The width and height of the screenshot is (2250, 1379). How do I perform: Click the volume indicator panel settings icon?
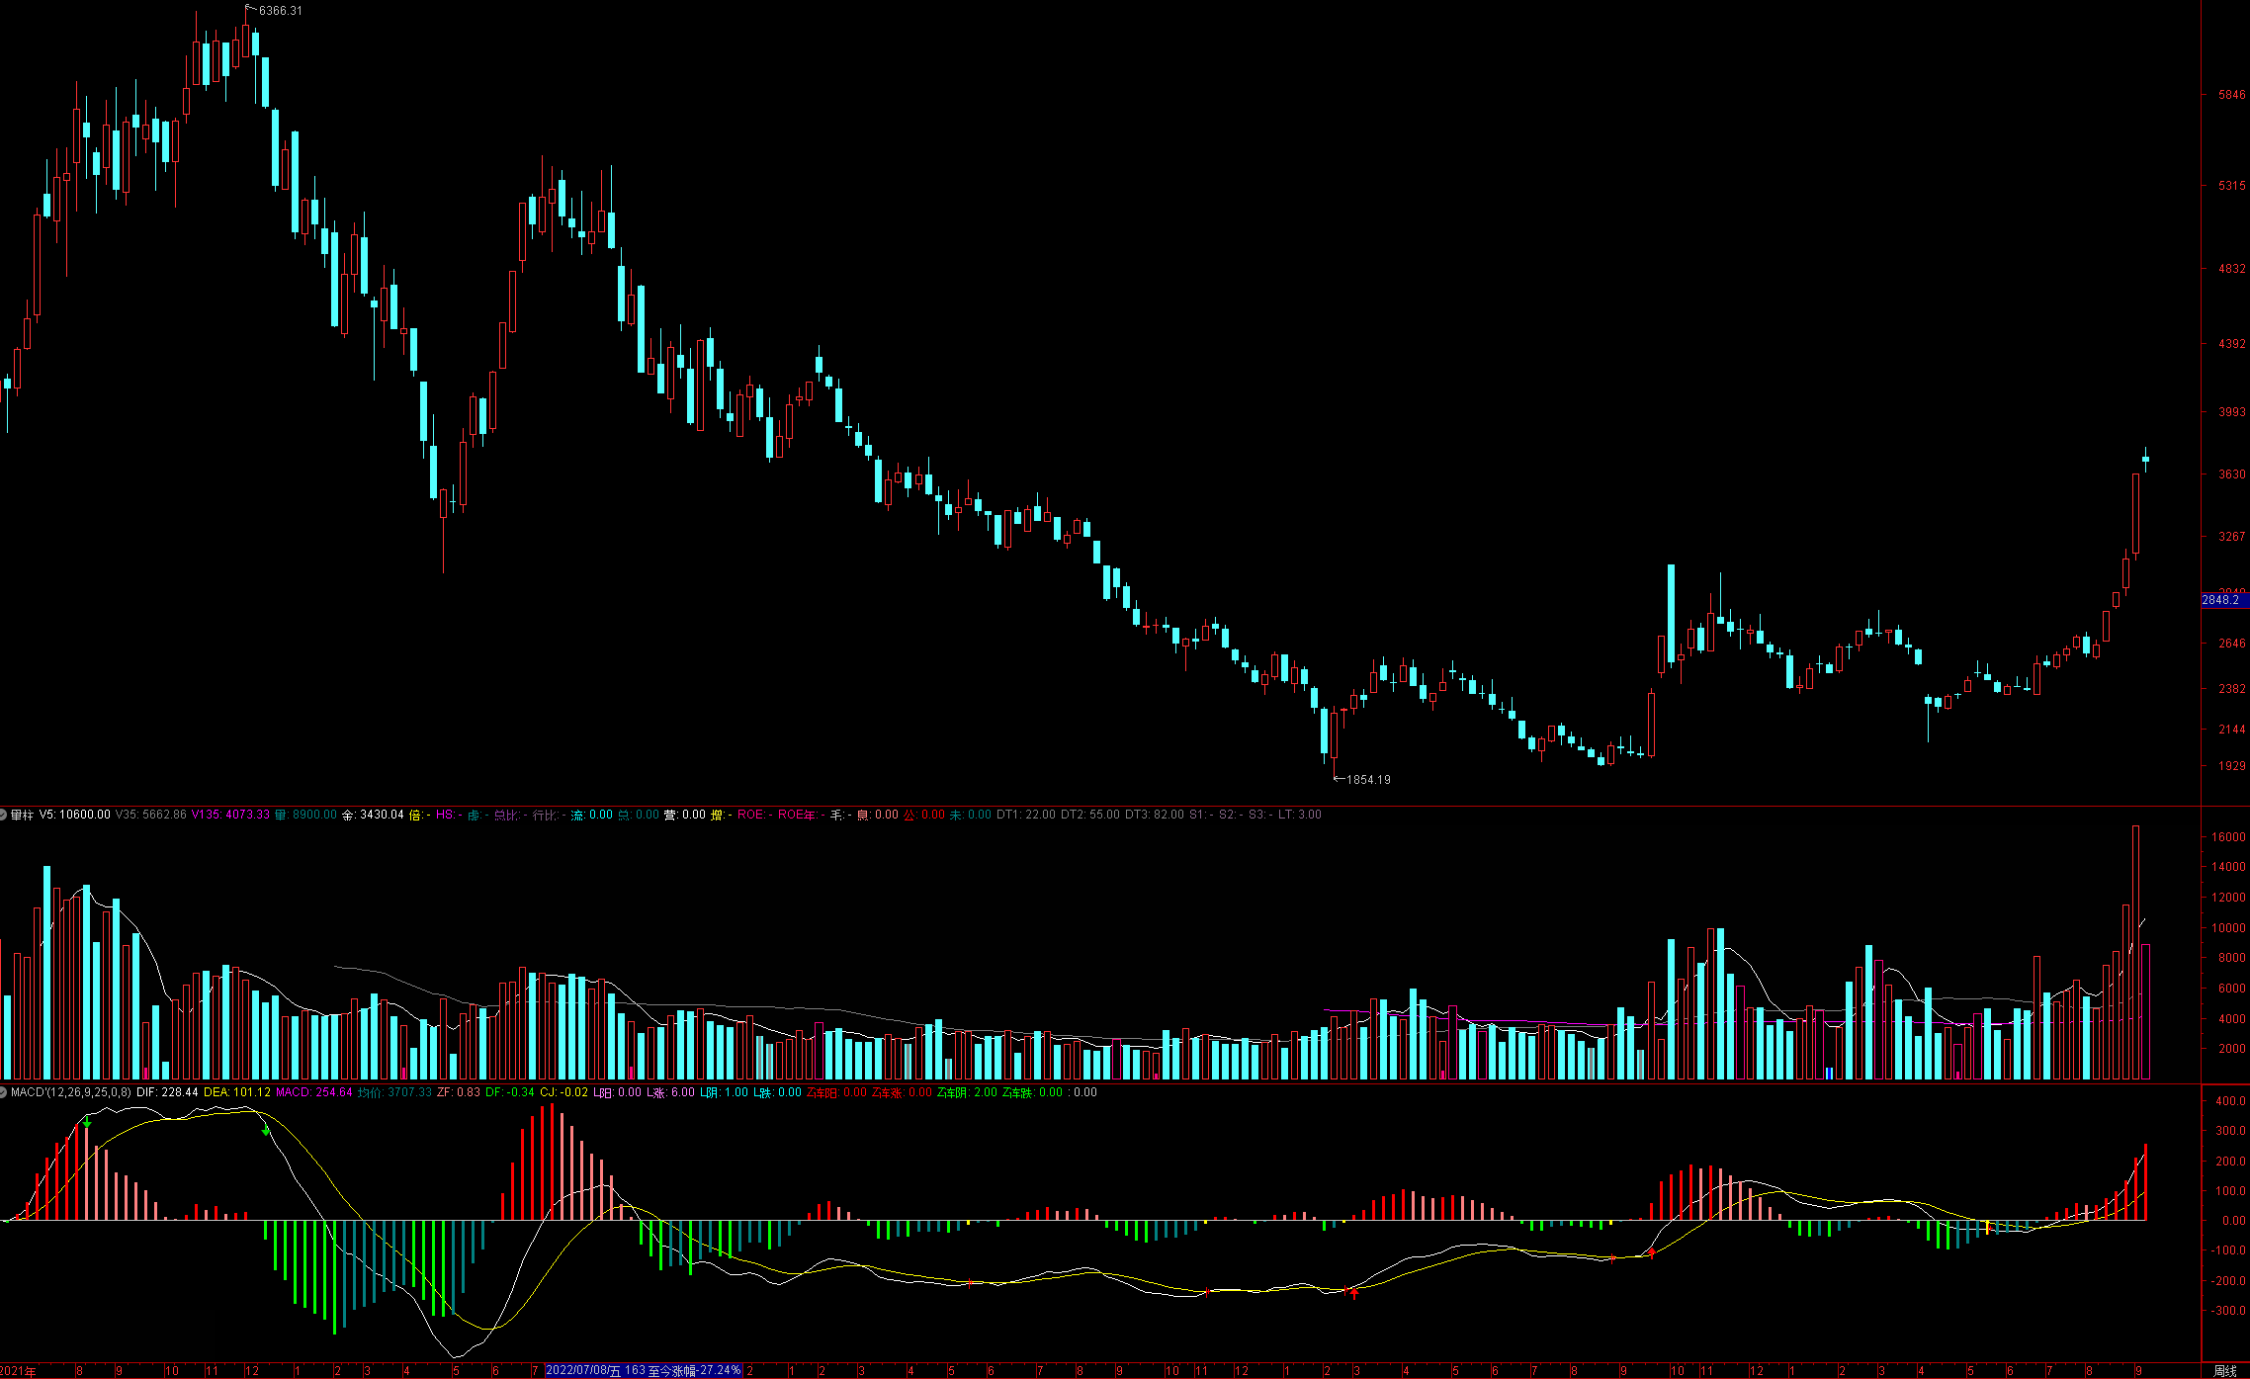[x=4, y=815]
